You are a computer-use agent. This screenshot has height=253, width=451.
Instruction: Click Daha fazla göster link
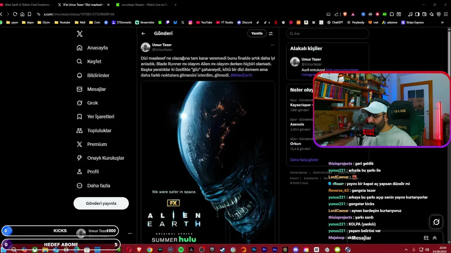(304, 160)
